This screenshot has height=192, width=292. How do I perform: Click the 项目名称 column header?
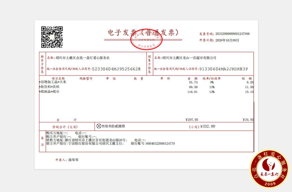58,78
